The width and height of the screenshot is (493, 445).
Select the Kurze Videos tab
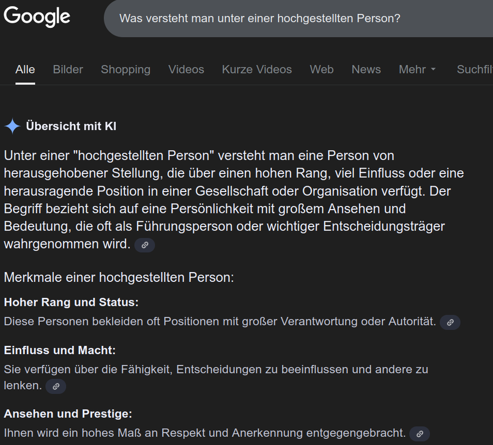pyautogui.click(x=257, y=70)
